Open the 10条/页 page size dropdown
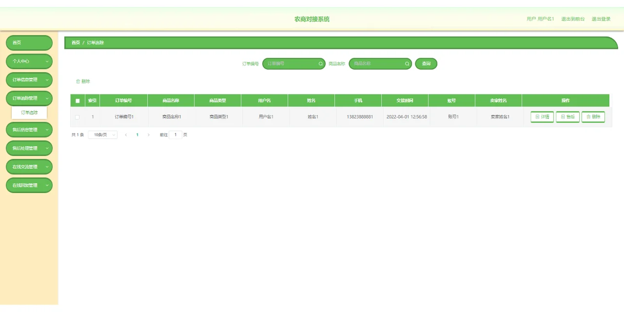The image size is (624, 312). click(x=102, y=135)
